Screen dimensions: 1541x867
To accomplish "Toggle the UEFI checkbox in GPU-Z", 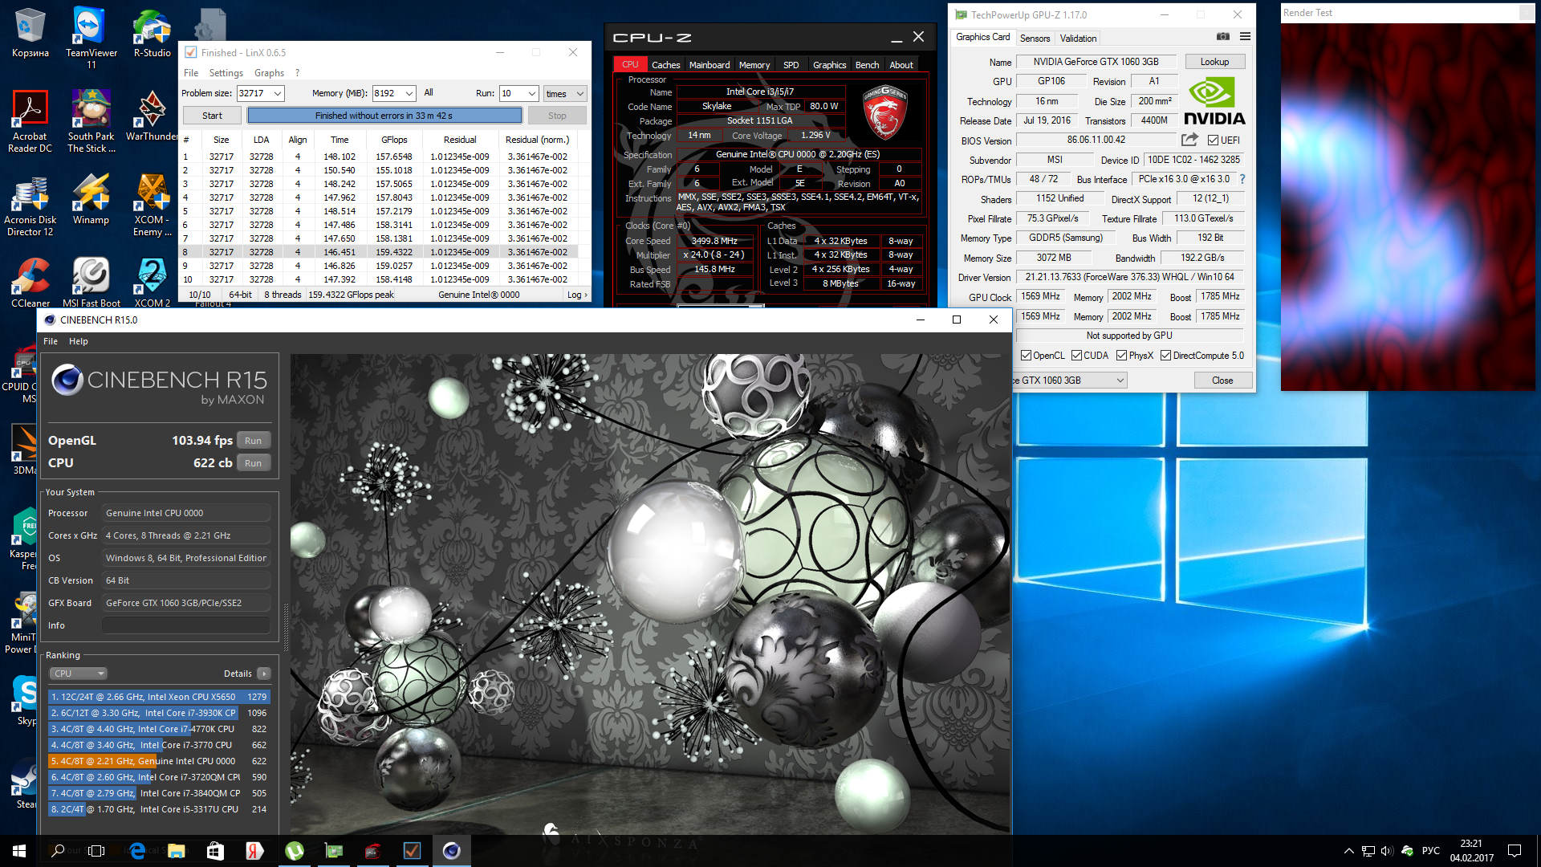I will pyautogui.click(x=1213, y=140).
